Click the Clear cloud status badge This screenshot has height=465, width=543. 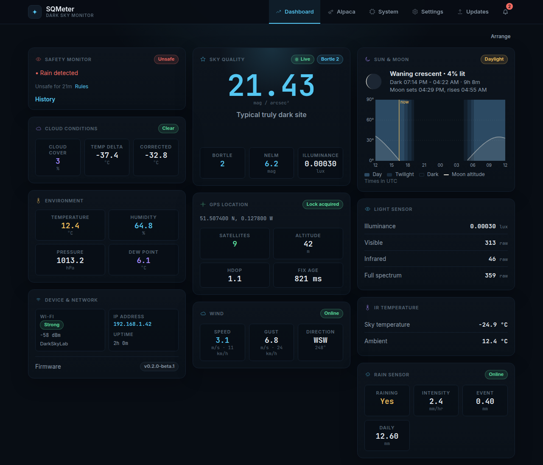pyautogui.click(x=168, y=129)
